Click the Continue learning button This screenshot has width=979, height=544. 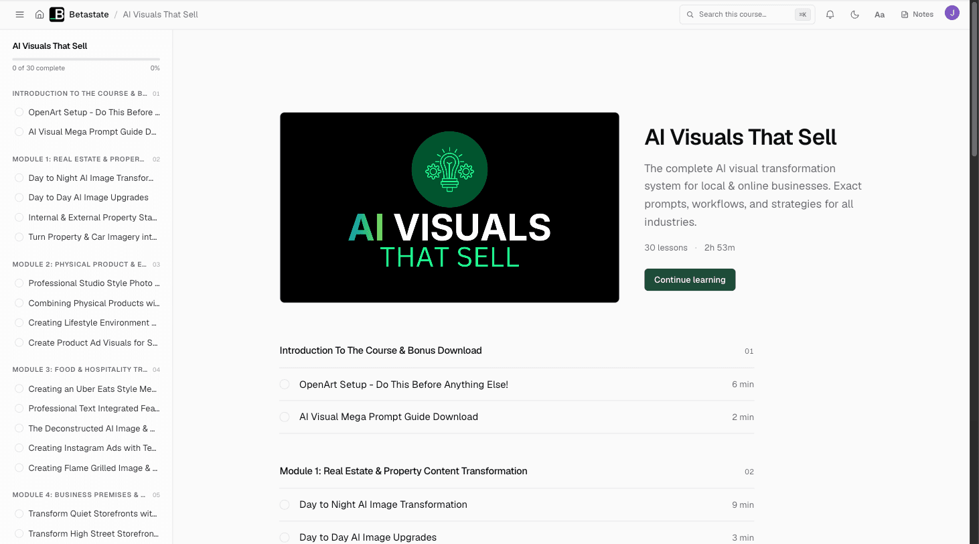tap(690, 280)
